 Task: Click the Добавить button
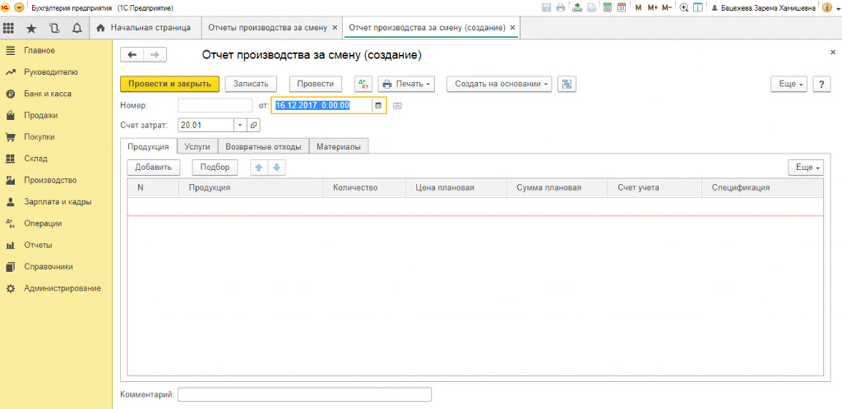(153, 167)
